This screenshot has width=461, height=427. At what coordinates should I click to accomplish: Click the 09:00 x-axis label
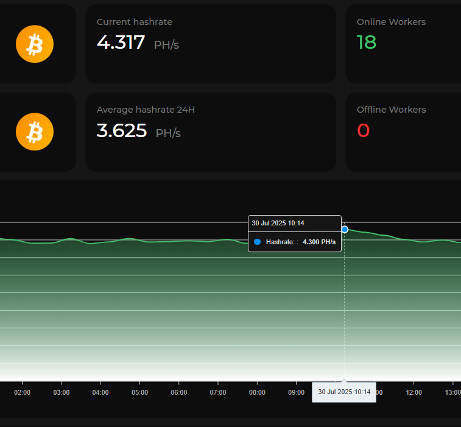pos(296,393)
